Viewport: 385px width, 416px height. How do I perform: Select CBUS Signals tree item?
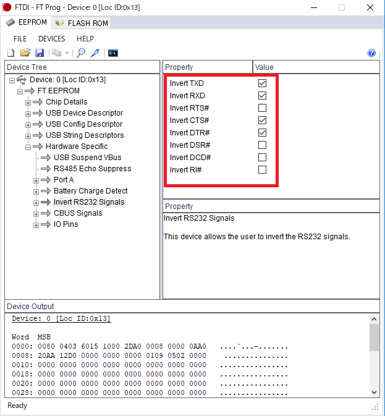78,213
